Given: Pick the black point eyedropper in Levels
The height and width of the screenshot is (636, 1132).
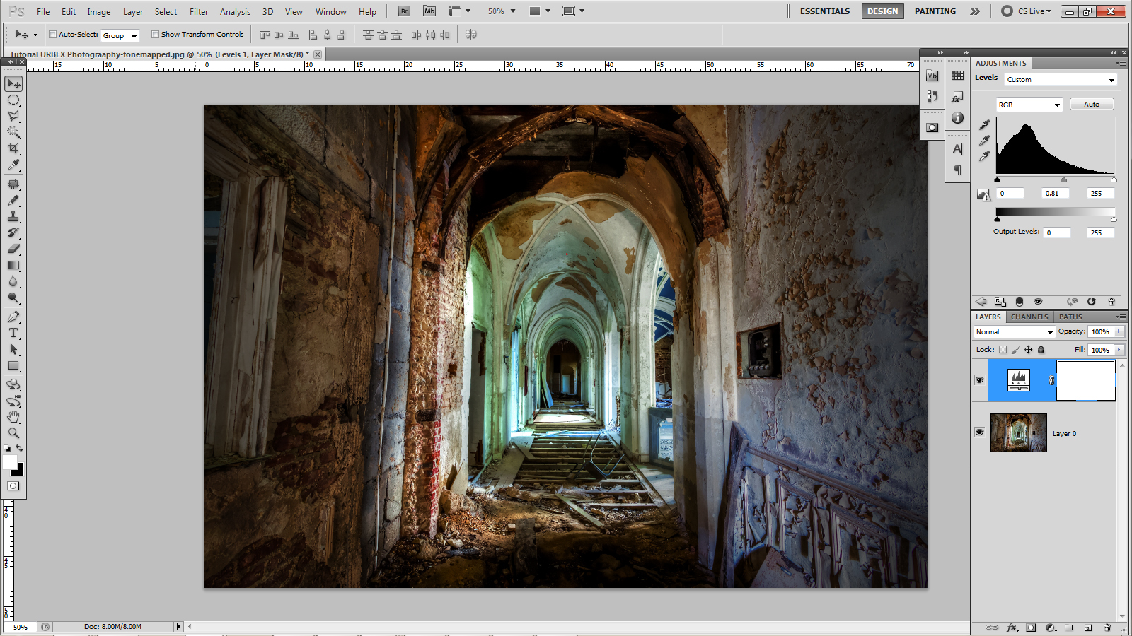Looking at the screenshot, I should pyautogui.click(x=984, y=125).
